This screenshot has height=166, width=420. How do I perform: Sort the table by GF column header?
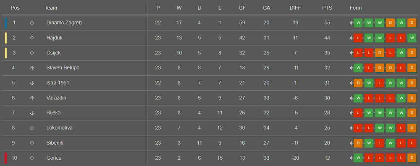(x=242, y=8)
